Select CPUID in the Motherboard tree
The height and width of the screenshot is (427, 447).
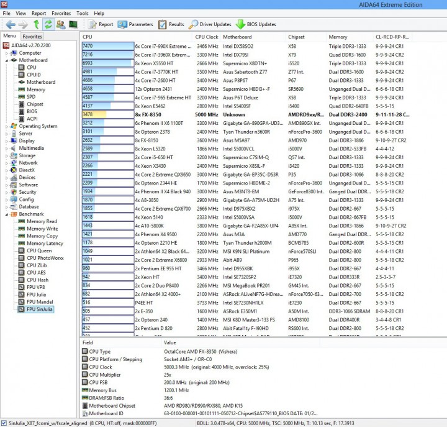(30, 75)
